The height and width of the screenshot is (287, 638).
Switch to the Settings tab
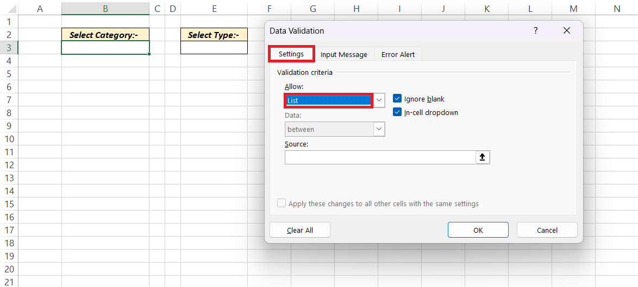[x=291, y=54]
